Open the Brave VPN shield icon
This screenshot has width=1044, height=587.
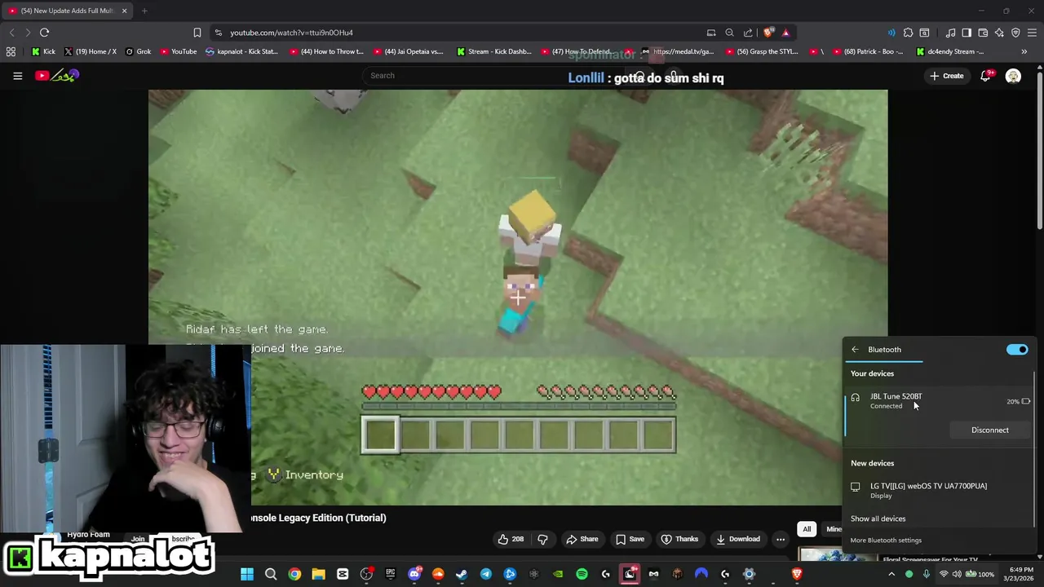(1015, 33)
